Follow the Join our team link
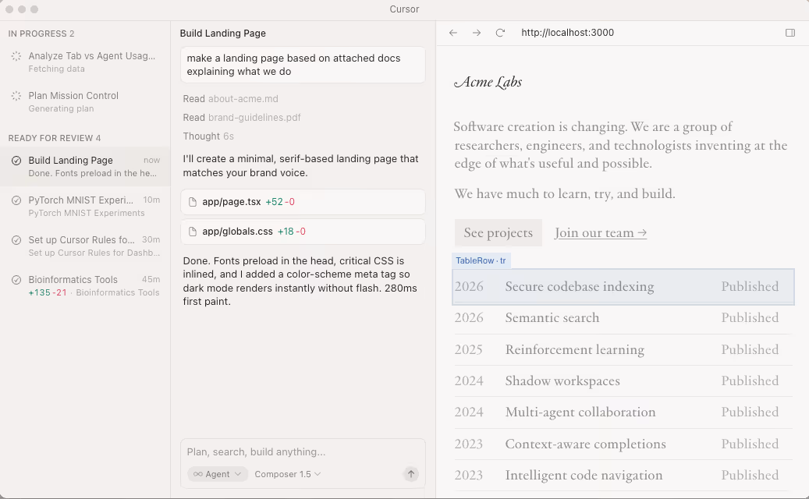809x499 pixels. point(601,233)
